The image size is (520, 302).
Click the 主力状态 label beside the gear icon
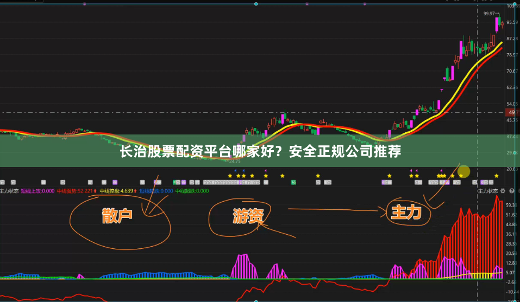coord(488,191)
